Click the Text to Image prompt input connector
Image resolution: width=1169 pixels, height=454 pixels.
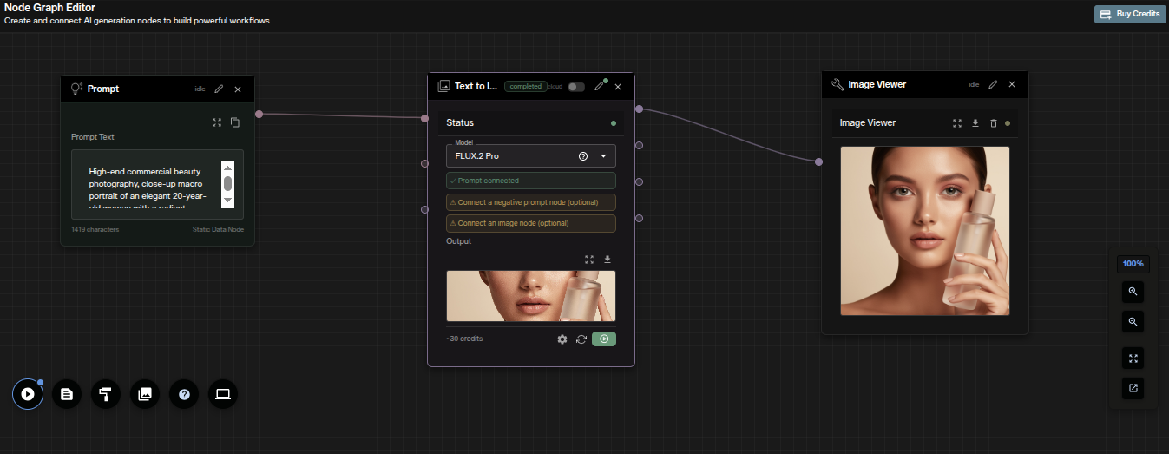pos(424,118)
